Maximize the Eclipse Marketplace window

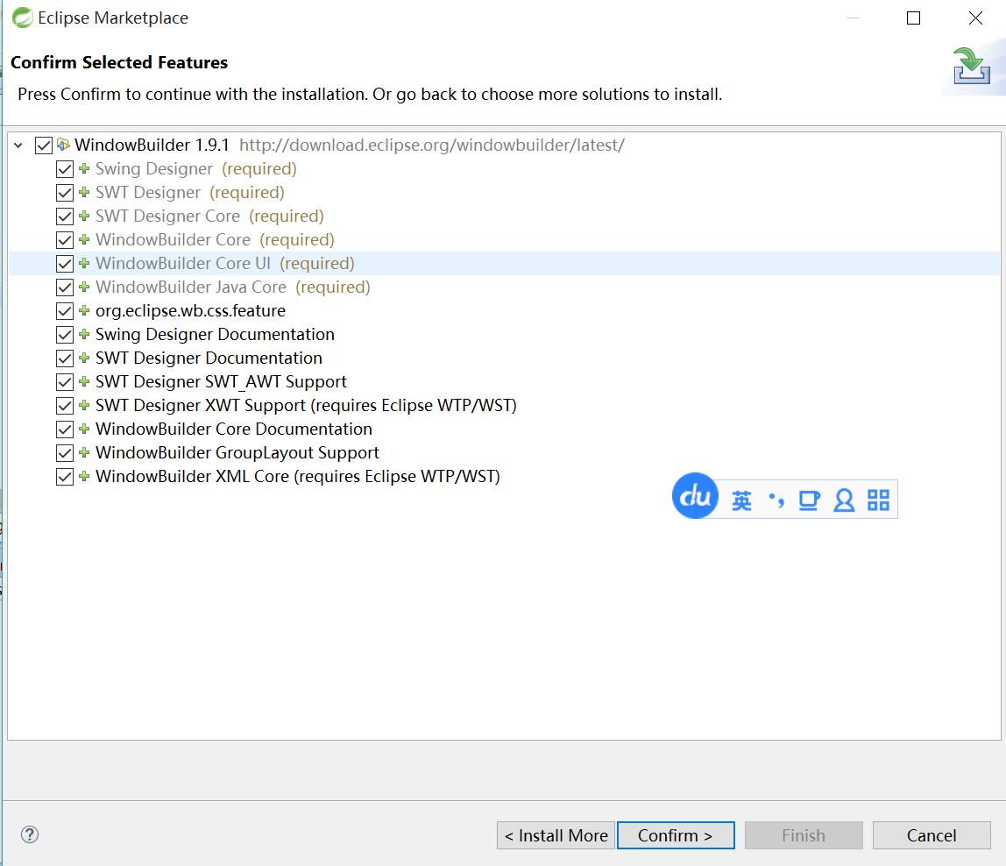914,18
